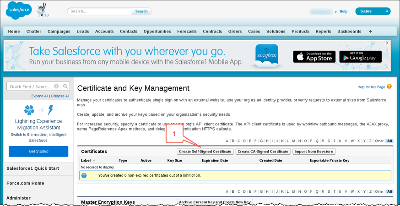
Task: Switch to the Opportunities tab
Action: pyautogui.click(x=157, y=32)
